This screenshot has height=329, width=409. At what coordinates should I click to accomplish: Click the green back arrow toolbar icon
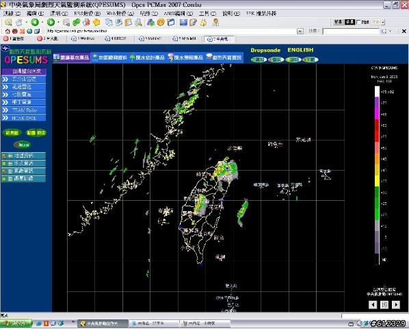coord(35,23)
